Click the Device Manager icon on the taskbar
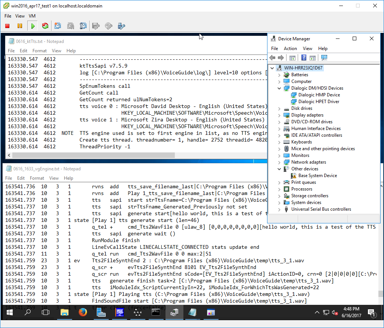This screenshot has width=384, height=328. 174,312
